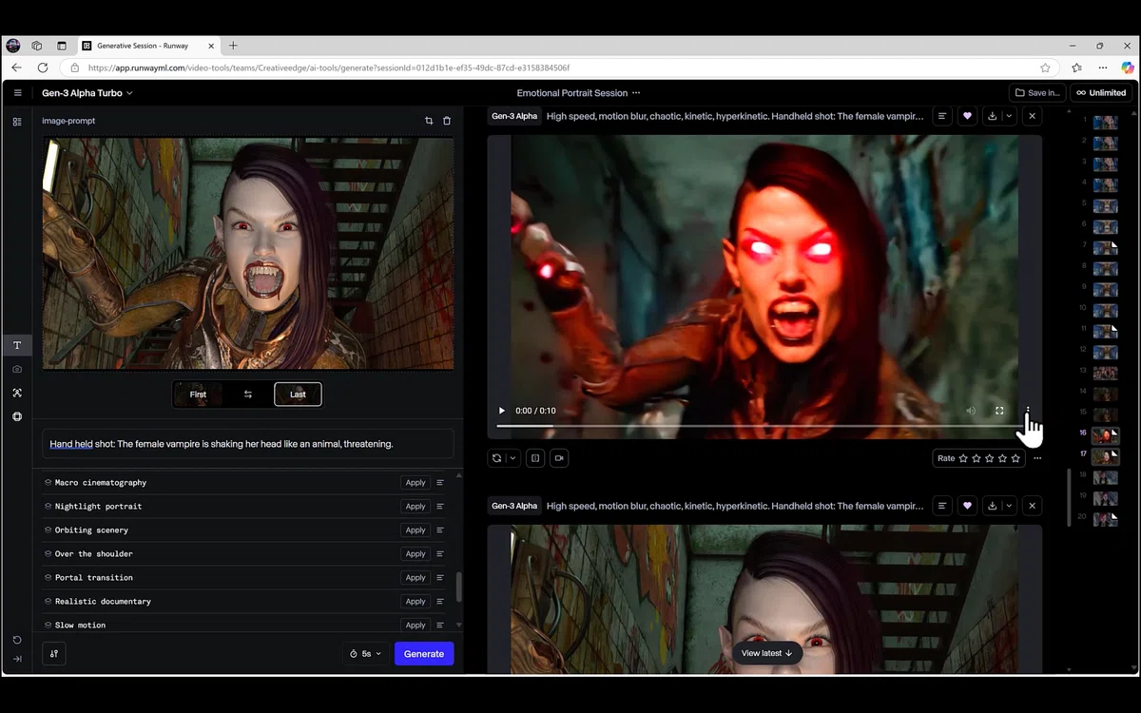Open the hamburger menu beside Gen-3 Alpha Turbo

[x=17, y=93]
